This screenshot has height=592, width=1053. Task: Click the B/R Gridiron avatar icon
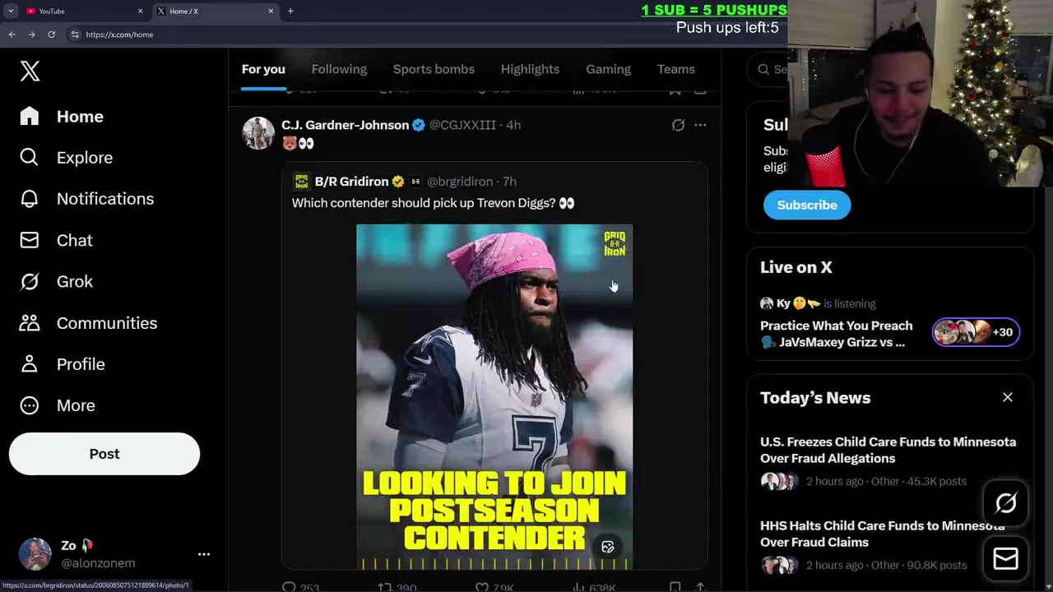pos(302,182)
